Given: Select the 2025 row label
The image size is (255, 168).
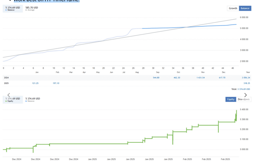Looking at the screenshot, I should [6, 83].
